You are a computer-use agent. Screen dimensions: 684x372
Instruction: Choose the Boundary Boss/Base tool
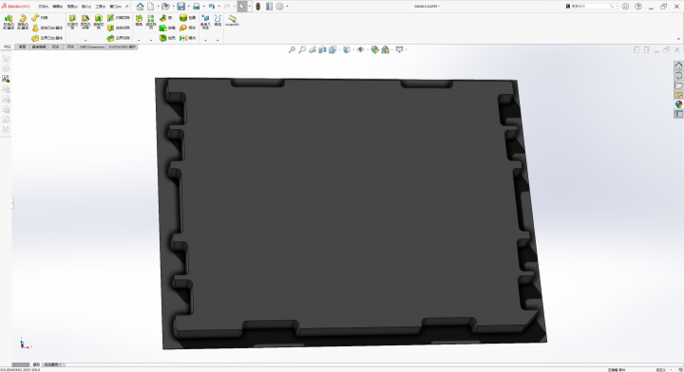[x=47, y=38]
